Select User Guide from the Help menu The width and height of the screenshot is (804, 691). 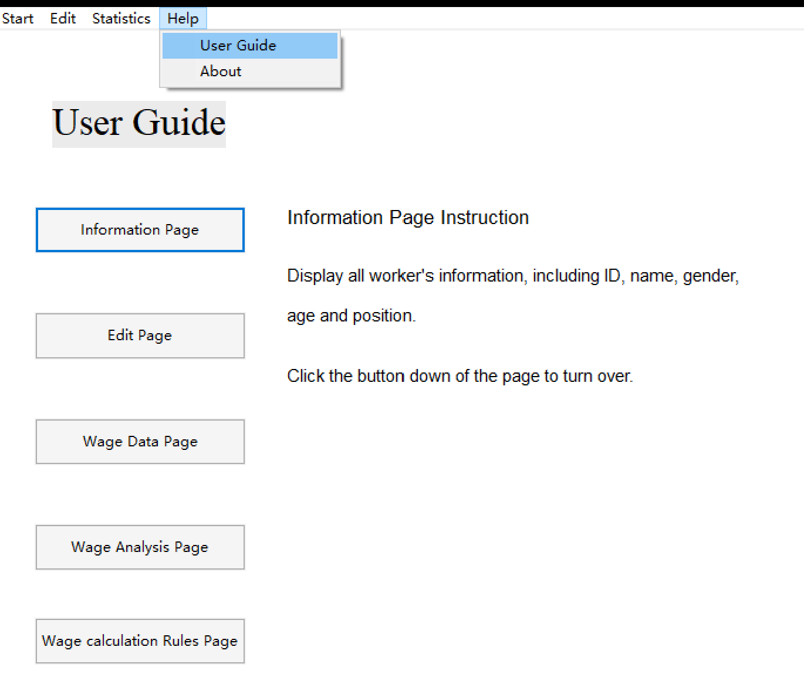click(238, 45)
